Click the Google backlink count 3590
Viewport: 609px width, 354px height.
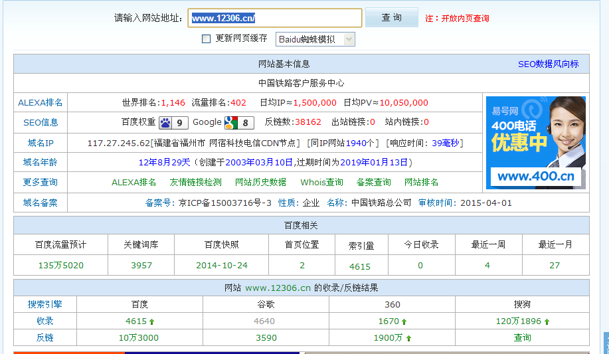coord(266,338)
